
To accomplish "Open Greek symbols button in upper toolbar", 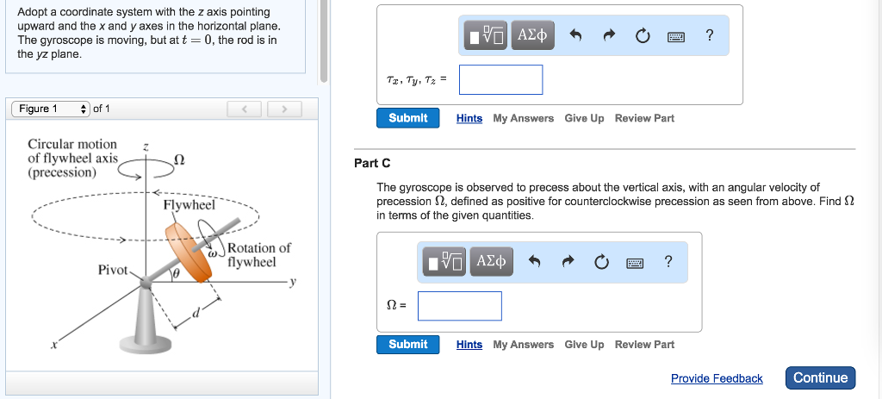I will tap(532, 35).
